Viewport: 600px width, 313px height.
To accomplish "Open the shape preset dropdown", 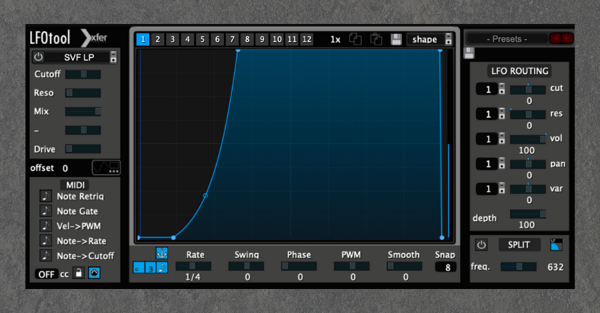I will click(430, 39).
